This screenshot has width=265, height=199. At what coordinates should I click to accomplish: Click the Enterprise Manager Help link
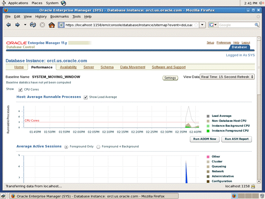point(236,43)
